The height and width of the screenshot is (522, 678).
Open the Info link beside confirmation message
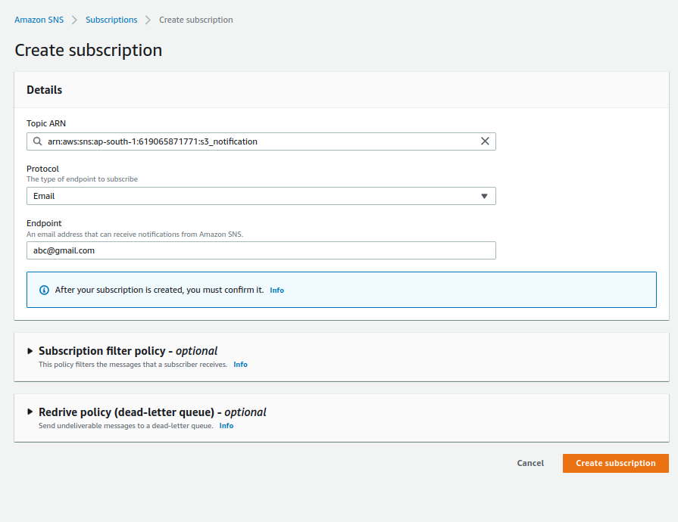pos(277,291)
